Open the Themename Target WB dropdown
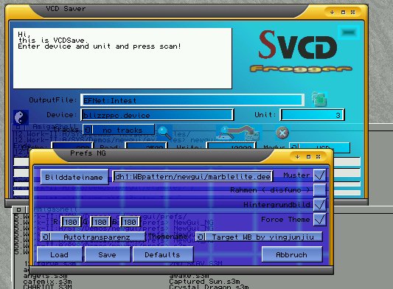 (259, 237)
